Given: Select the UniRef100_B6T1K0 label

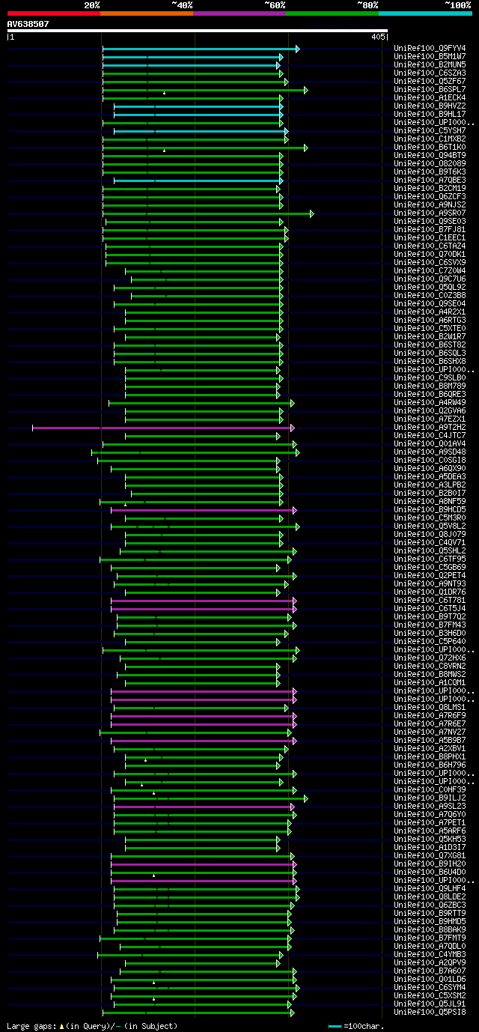Looking at the screenshot, I should [430, 148].
